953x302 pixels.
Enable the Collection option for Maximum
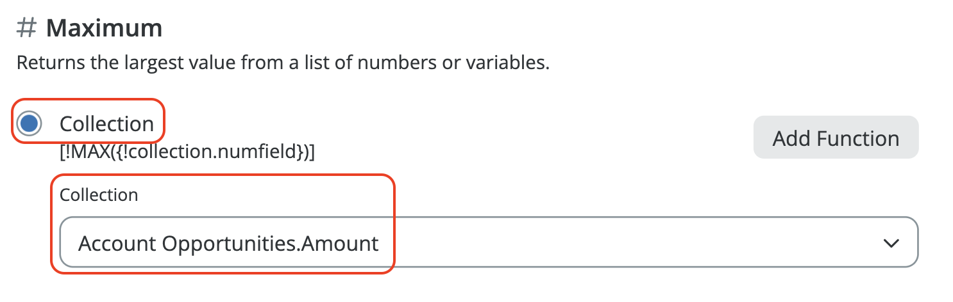[x=30, y=123]
